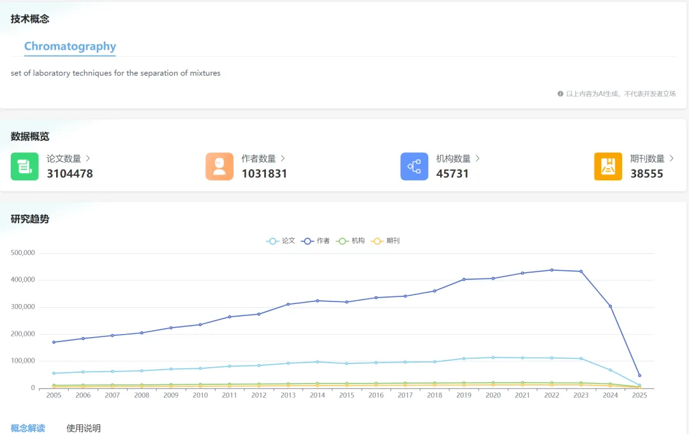Expand 机构数量 details via arrow
This screenshot has width=689, height=434.
pyautogui.click(x=477, y=158)
